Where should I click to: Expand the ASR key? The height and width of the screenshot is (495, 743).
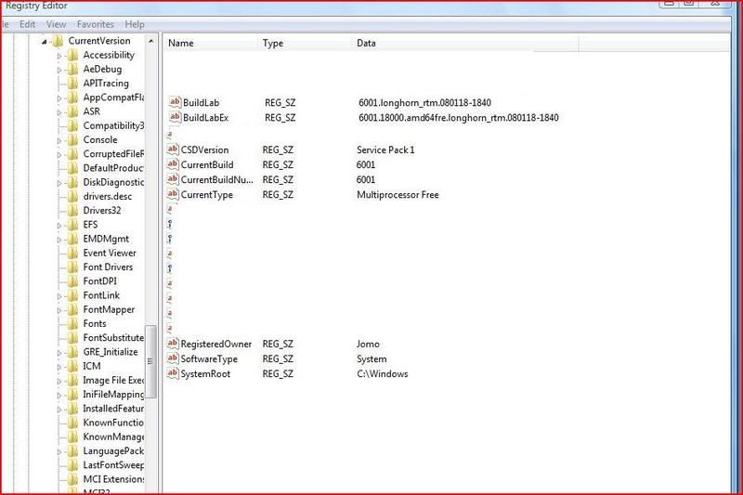[59, 112]
